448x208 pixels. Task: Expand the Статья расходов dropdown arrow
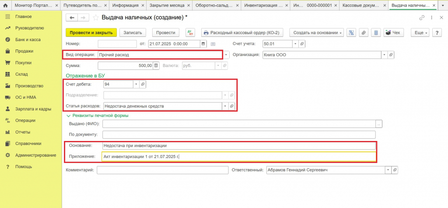pos(225,106)
